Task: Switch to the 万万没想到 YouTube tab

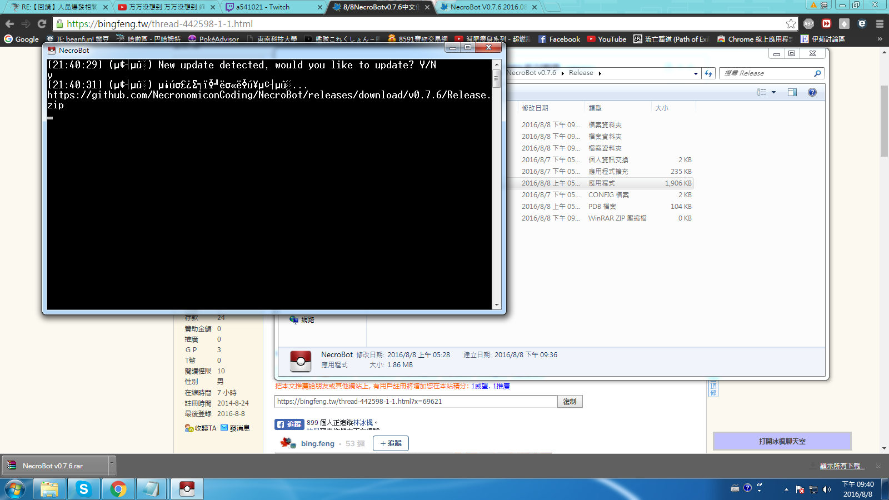Action: coord(166,7)
